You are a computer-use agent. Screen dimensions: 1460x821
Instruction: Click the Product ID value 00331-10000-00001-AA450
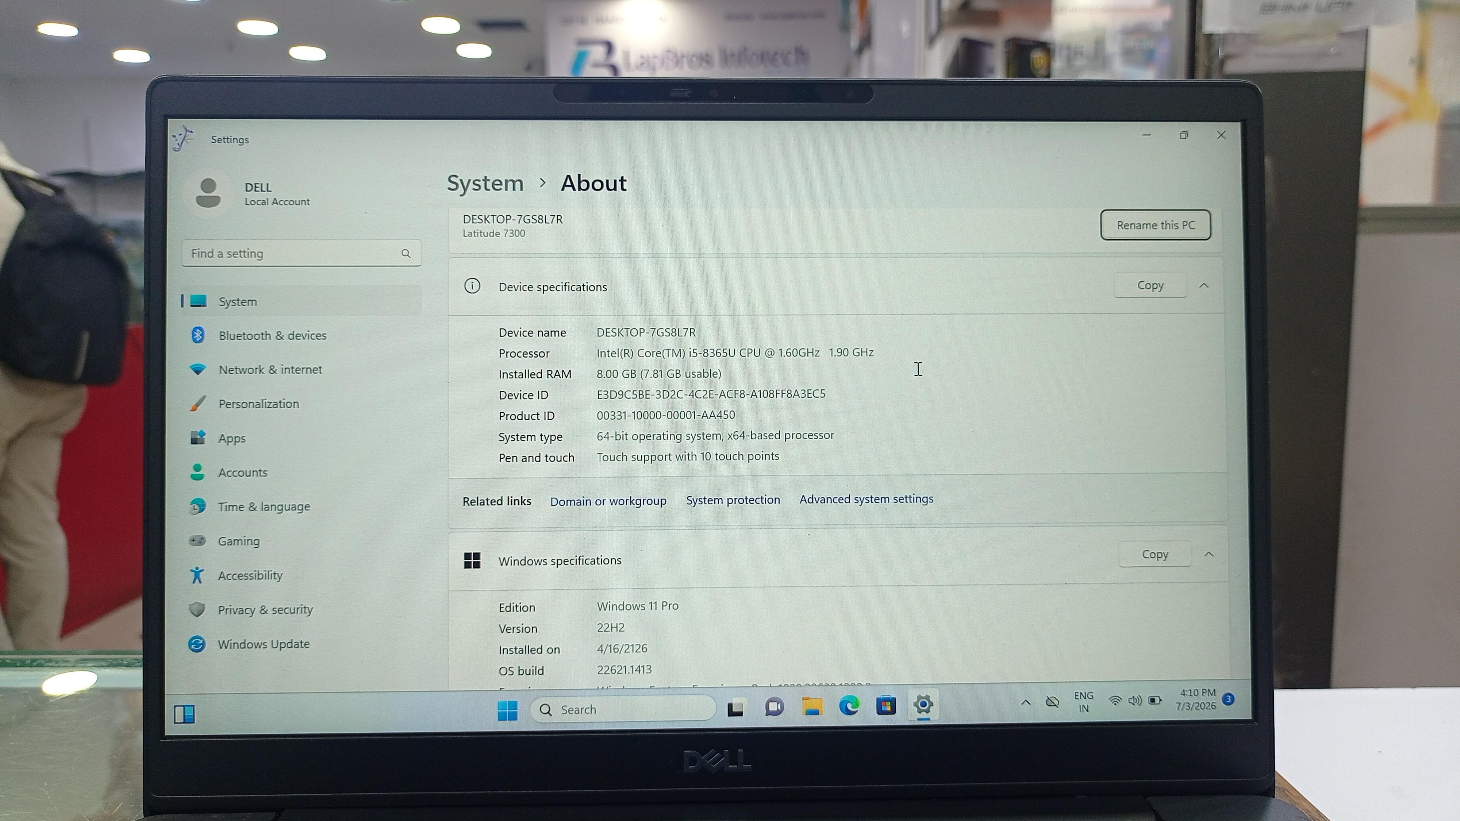665,415
